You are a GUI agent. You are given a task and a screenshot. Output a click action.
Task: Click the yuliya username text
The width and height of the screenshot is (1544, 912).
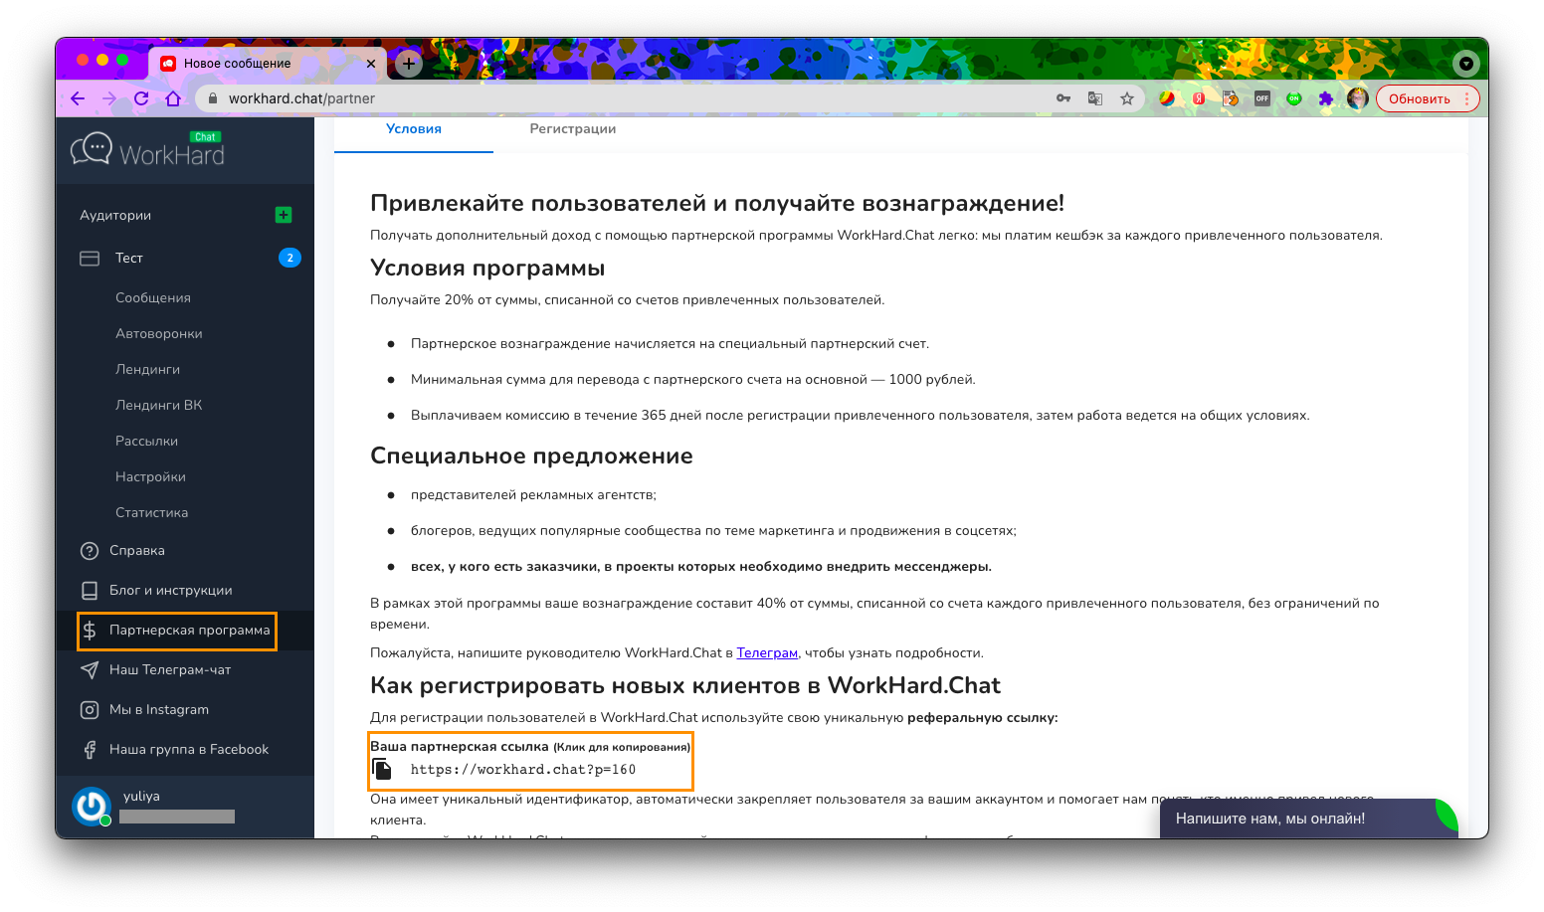(141, 796)
